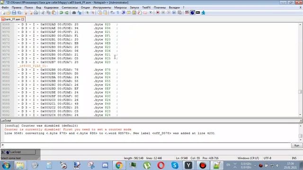Start macro recording with red icon

pyautogui.click(x=158, y=13)
